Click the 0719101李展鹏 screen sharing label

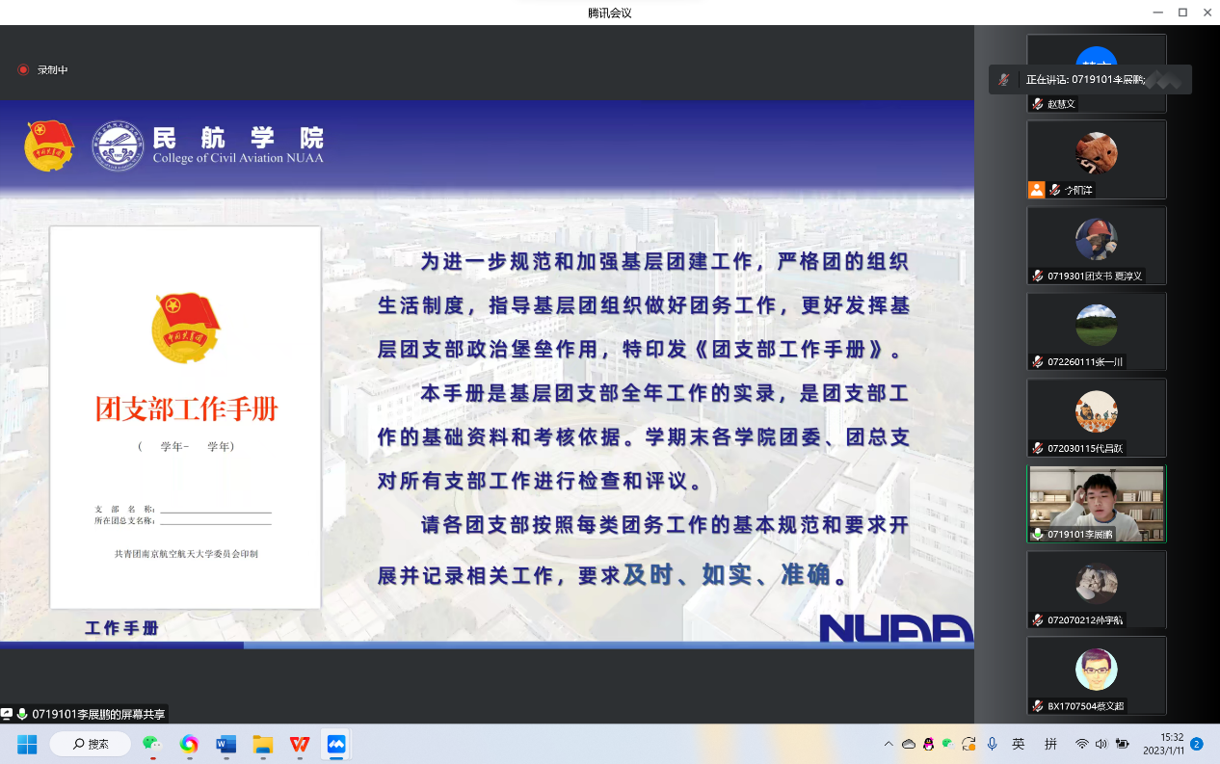(98, 714)
